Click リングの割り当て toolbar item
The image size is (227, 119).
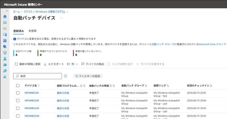point(120,64)
